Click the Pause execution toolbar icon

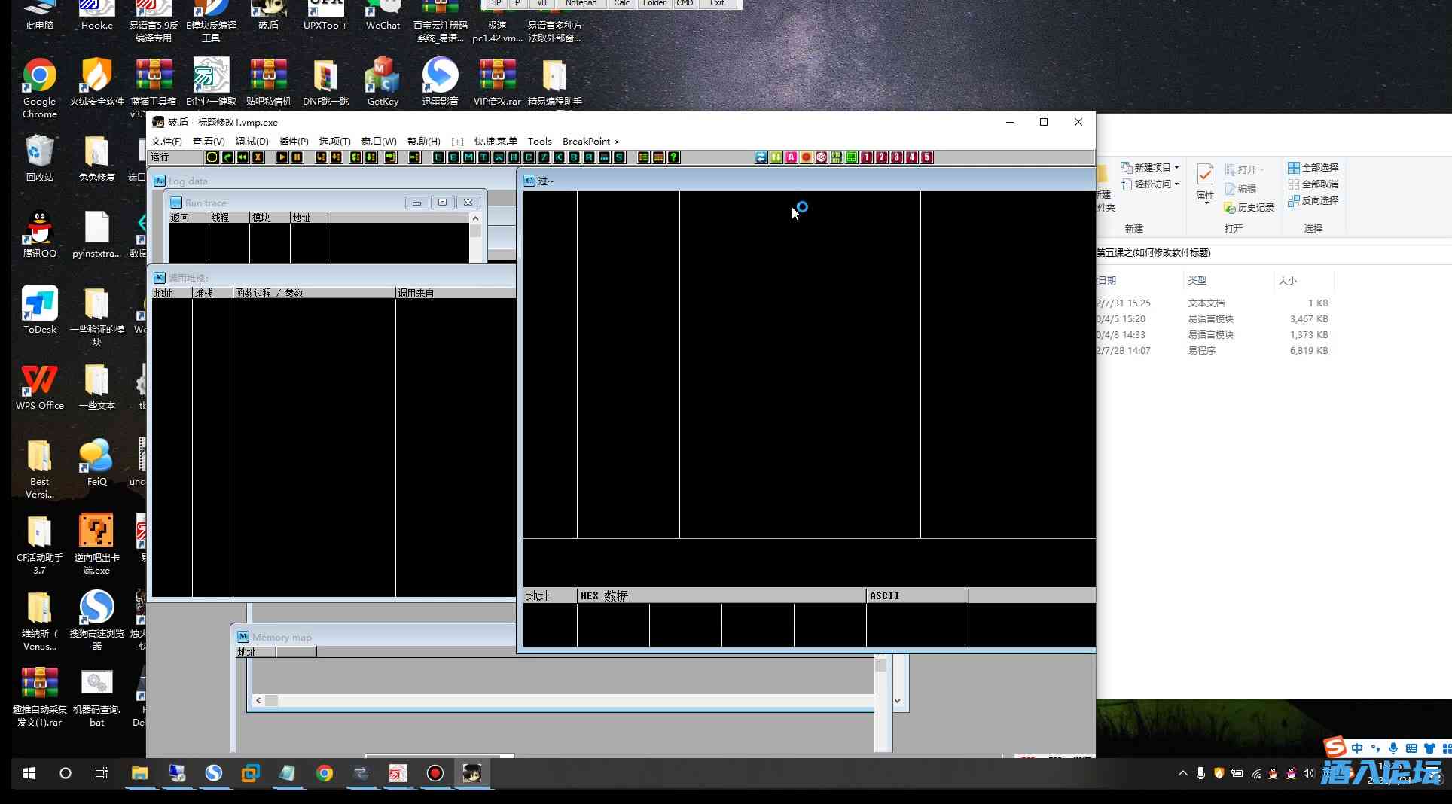coord(297,157)
